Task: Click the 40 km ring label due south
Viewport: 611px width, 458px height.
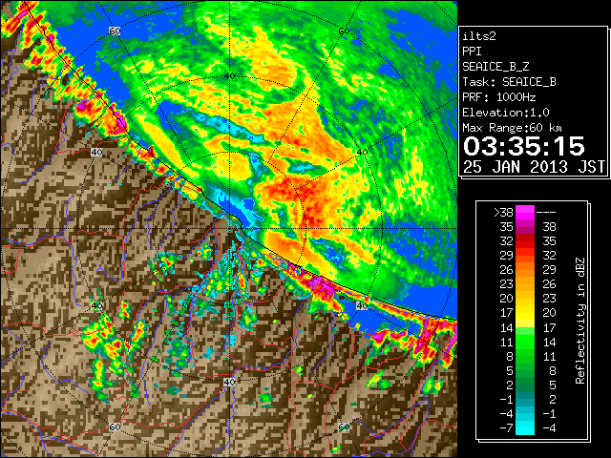Action: tap(229, 382)
